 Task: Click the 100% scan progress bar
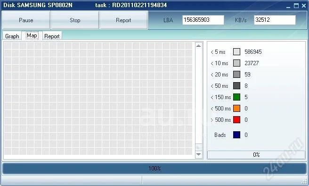pos(154,169)
